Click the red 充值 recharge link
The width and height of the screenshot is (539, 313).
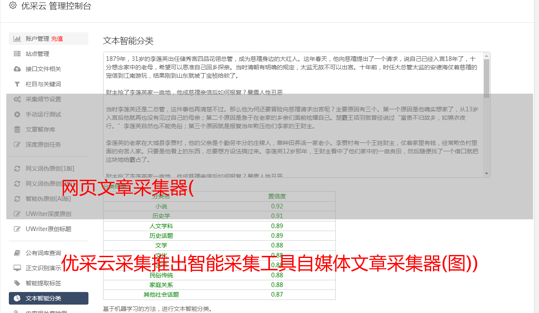point(57,39)
